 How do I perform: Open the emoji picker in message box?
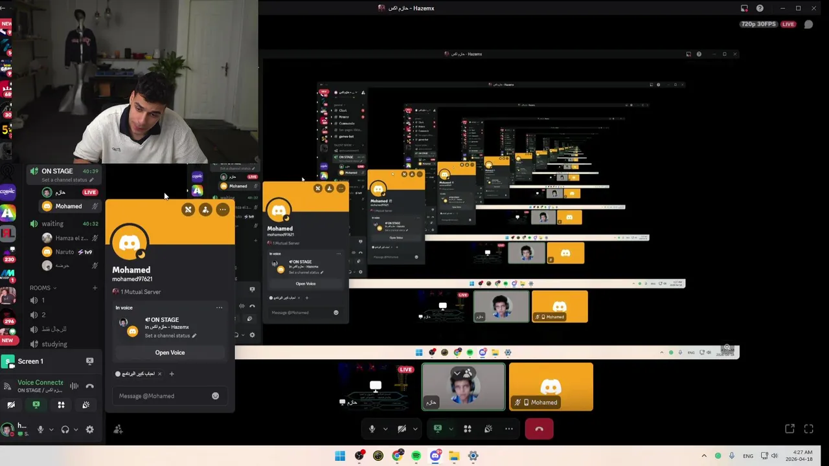(215, 395)
